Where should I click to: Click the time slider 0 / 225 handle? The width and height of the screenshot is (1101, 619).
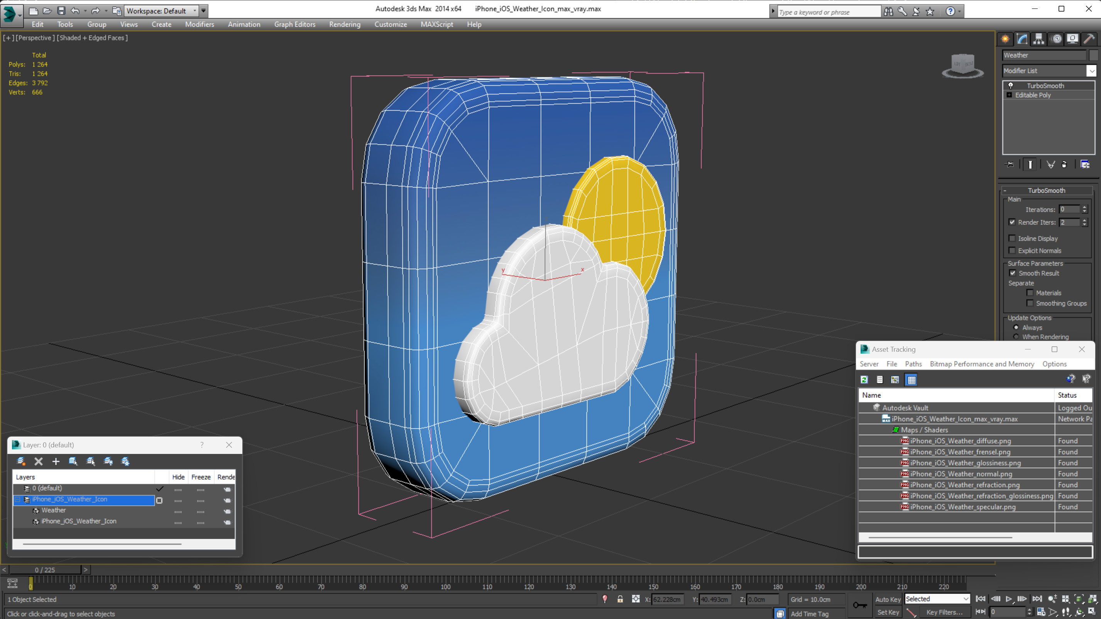[45, 570]
